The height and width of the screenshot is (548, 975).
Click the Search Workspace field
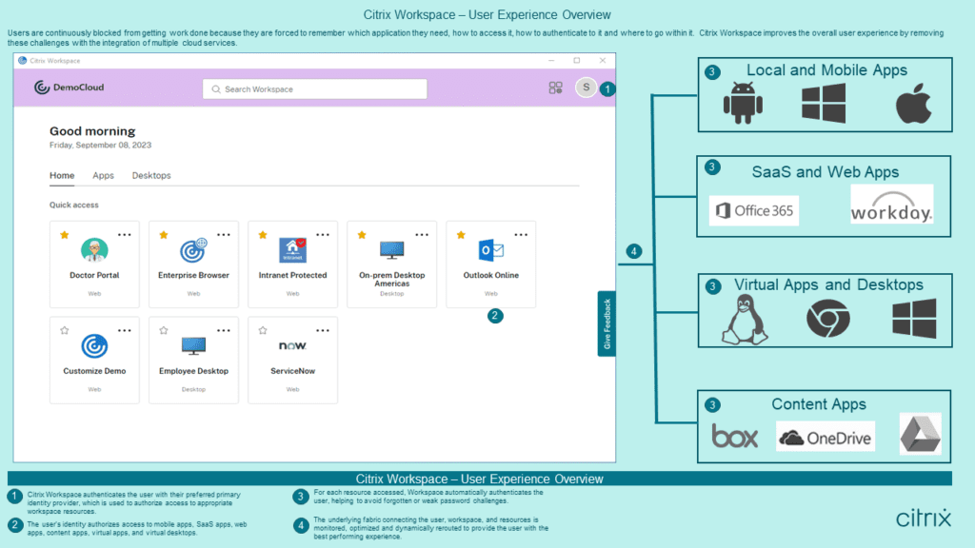click(x=314, y=88)
